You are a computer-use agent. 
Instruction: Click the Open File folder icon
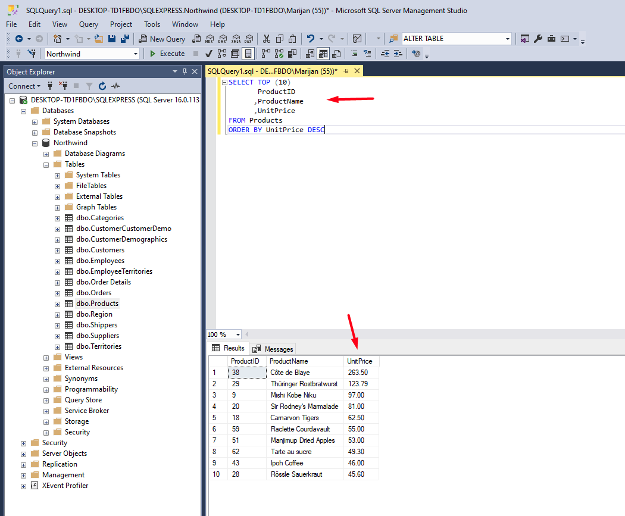pos(98,39)
